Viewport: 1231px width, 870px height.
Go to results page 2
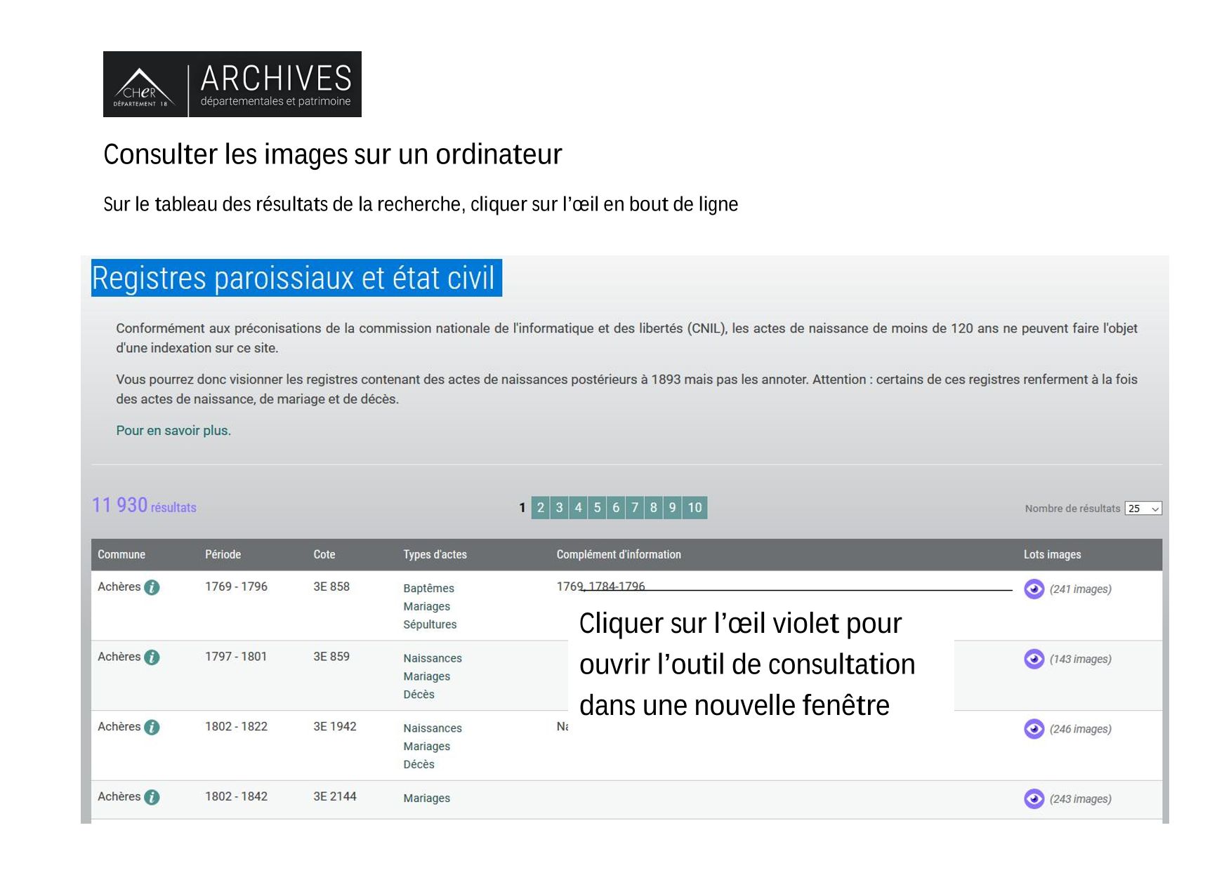540,507
